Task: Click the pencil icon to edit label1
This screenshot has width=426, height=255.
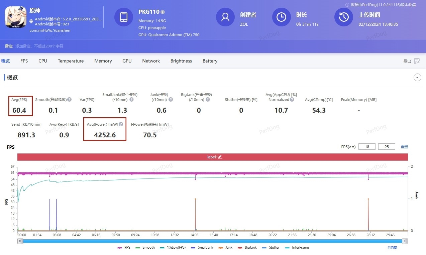Action: [220, 157]
